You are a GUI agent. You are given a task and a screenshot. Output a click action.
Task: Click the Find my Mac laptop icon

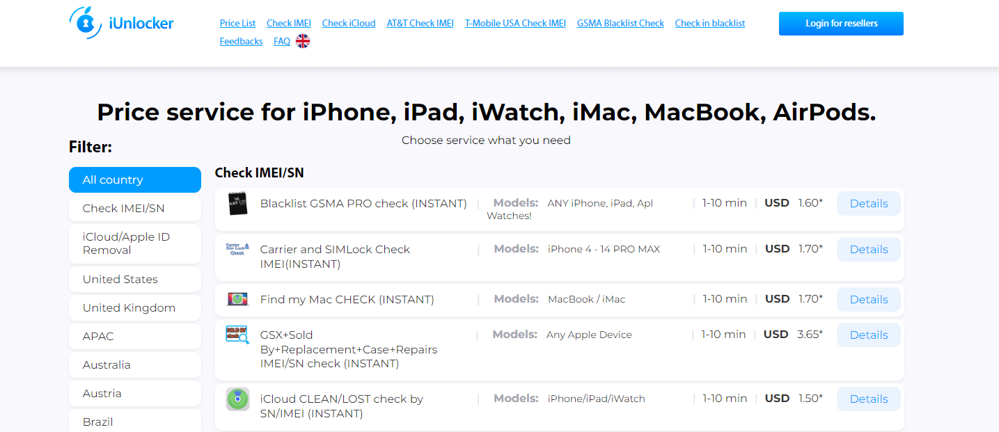(x=237, y=299)
